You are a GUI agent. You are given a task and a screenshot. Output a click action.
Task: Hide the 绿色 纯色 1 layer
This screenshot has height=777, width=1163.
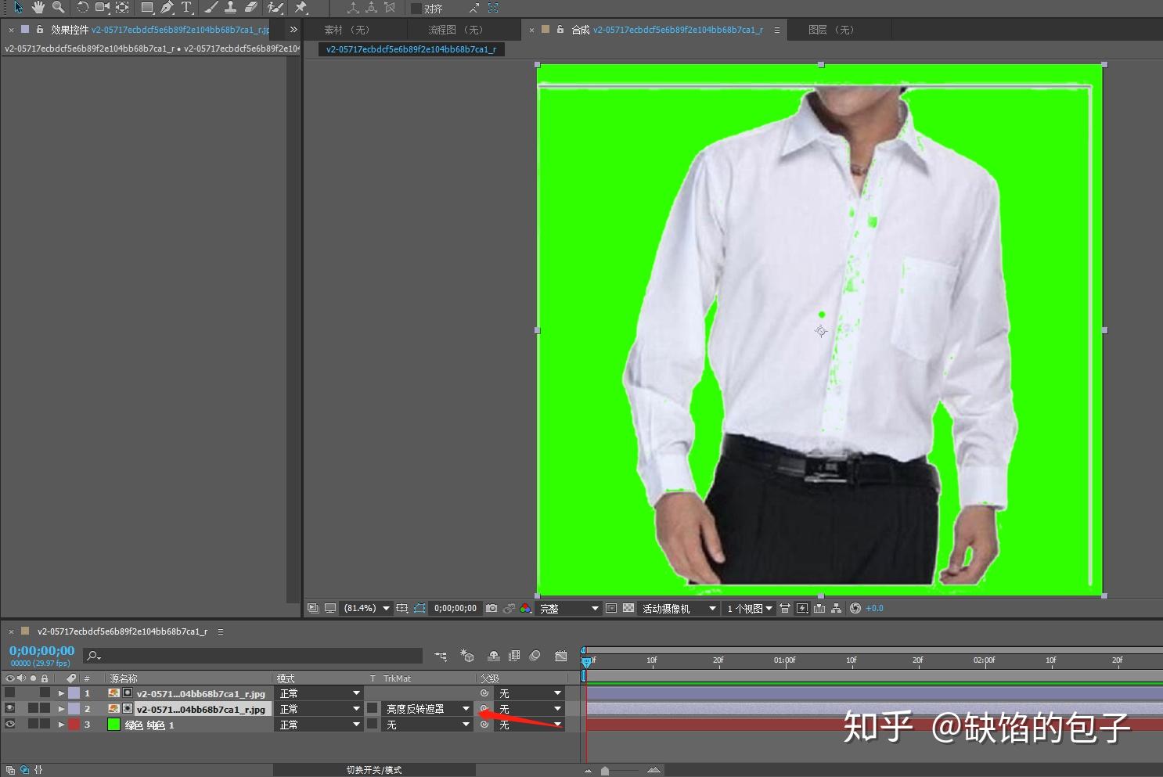pyautogui.click(x=9, y=725)
